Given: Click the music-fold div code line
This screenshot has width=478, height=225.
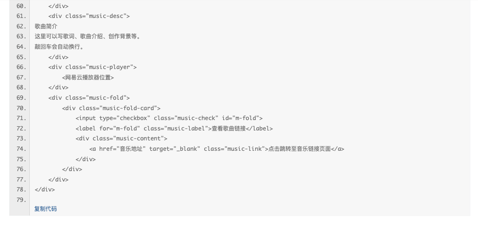Looking at the screenshot, I should pyautogui.click(x=89, y=98).
